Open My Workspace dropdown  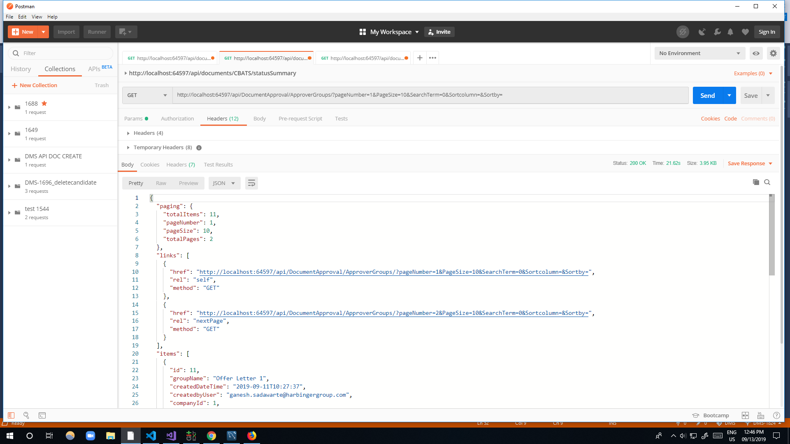389,32
